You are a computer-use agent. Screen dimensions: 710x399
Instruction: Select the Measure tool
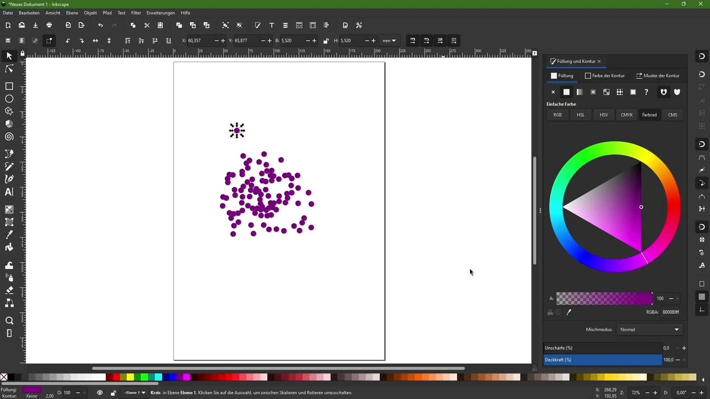9,333
